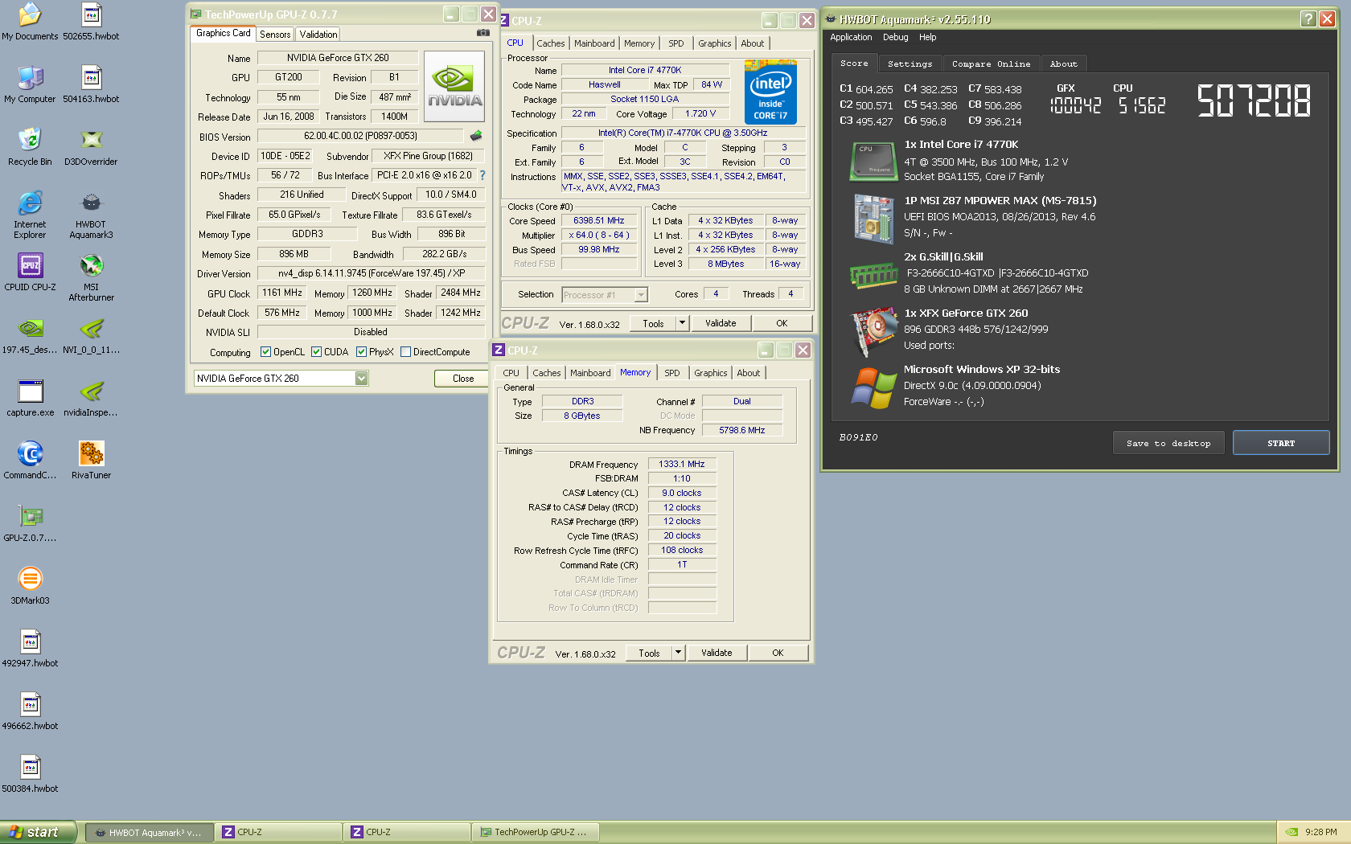Click the help question button in Aquamark title bar
The height and width of the screenshot is (844, 1351).
pyautogui.click(x=1308, y=18)
